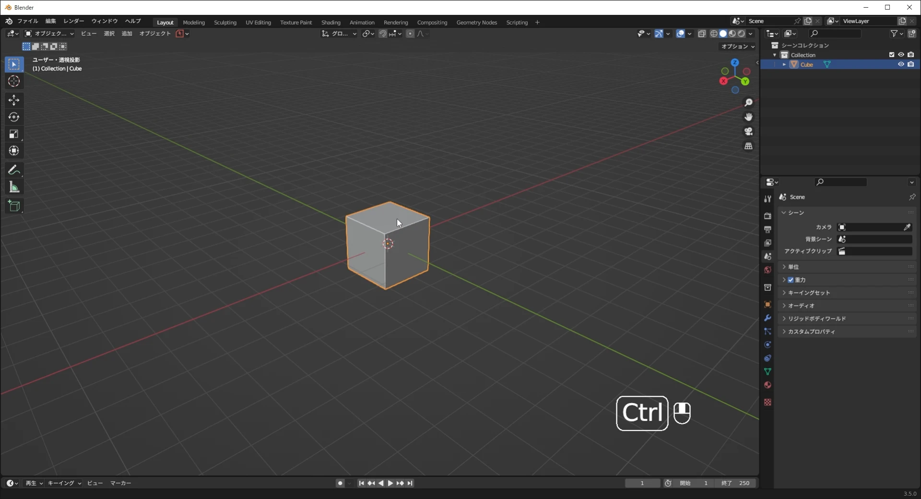Switch to the Shading workspace tab
The height and width of the screenshot is (499, 921).
(331, 23)
